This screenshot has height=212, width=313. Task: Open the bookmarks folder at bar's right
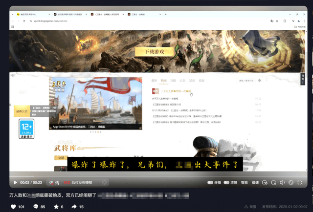click(300, 27)
